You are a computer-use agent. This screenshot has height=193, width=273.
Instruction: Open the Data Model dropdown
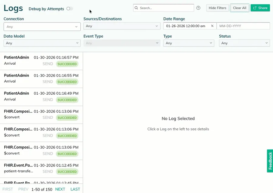click(x=42, y=43)
